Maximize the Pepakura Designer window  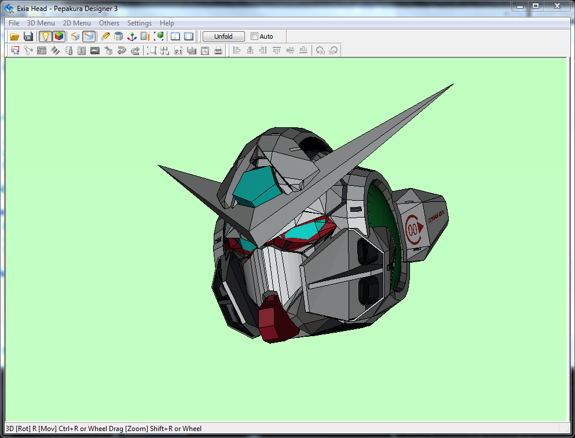(x=536, y=6)
